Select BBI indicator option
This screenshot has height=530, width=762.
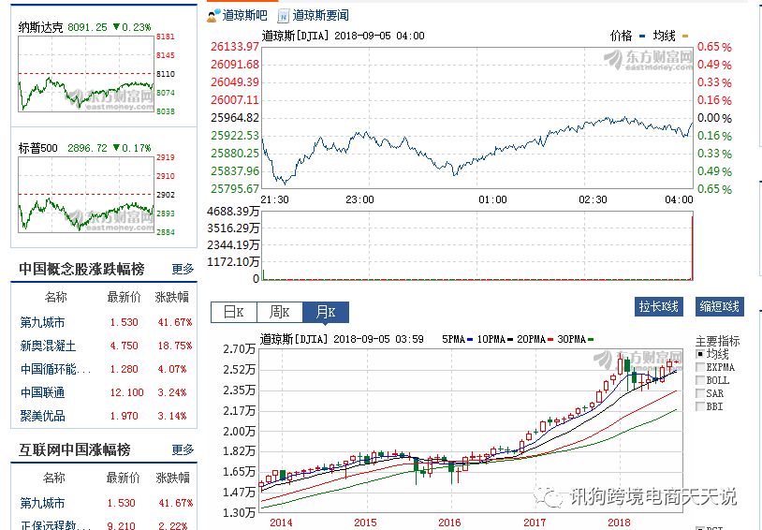(x=700, y=406)
